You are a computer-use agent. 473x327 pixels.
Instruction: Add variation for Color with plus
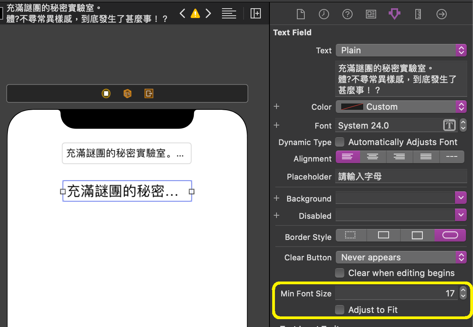point(277,106)
